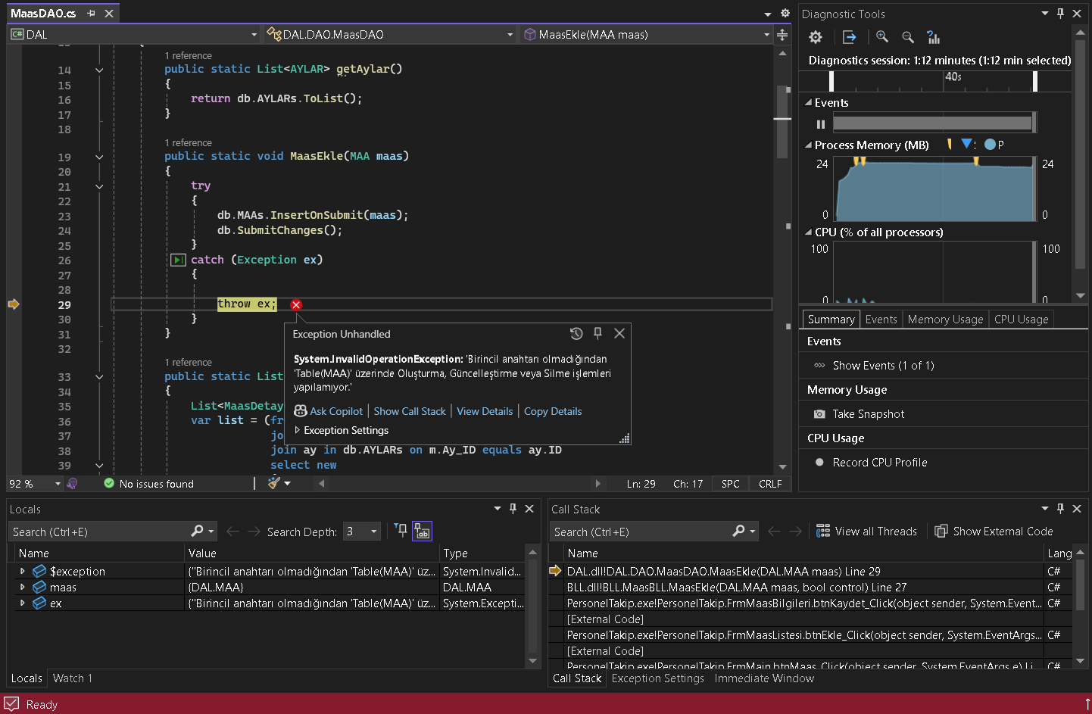Pause the diagnostic Events track
Image resolution: width=1092 pixels, height=714 pixels.
pyautogui.click(x=821, y=124)
